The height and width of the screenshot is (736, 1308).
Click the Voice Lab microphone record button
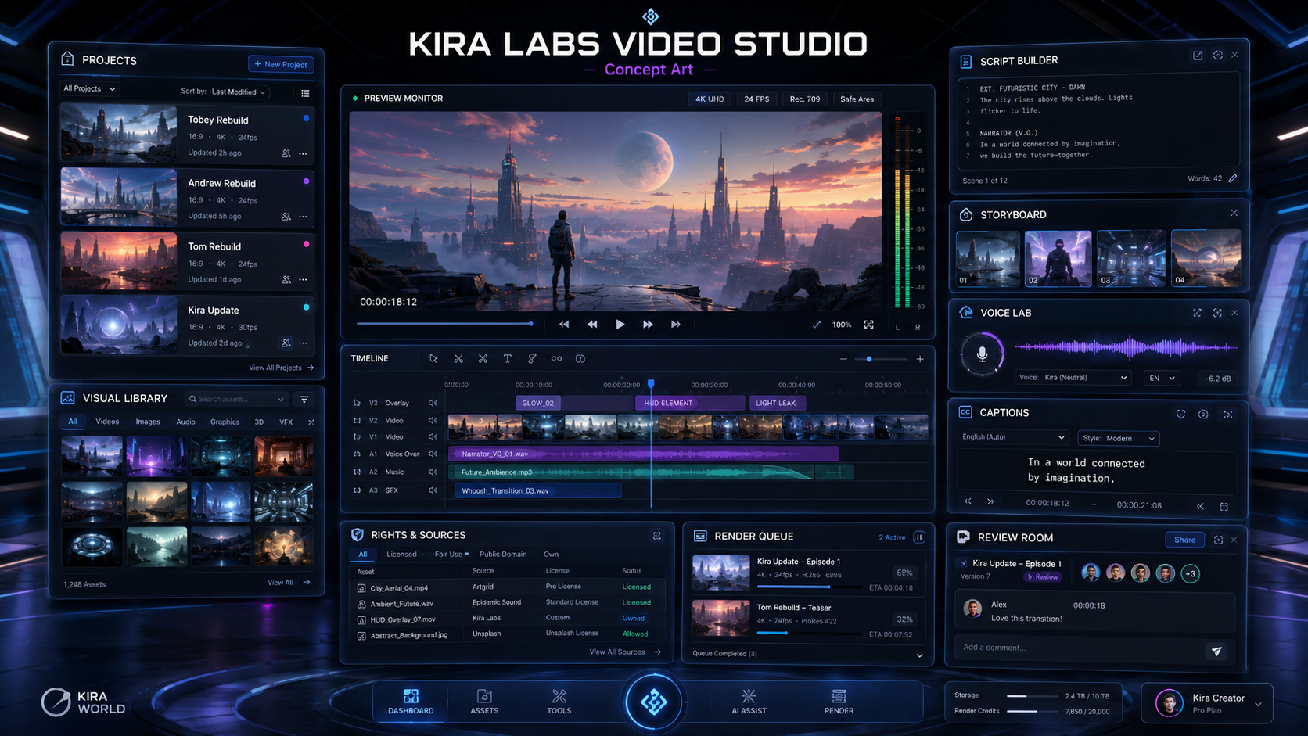(x=982, y=354)
